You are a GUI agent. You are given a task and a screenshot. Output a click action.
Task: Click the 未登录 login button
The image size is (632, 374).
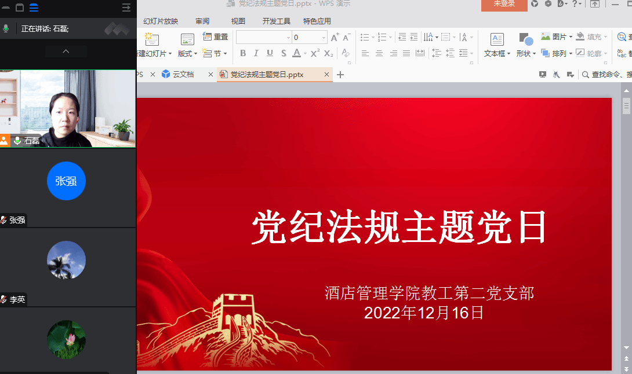[504, 4]
